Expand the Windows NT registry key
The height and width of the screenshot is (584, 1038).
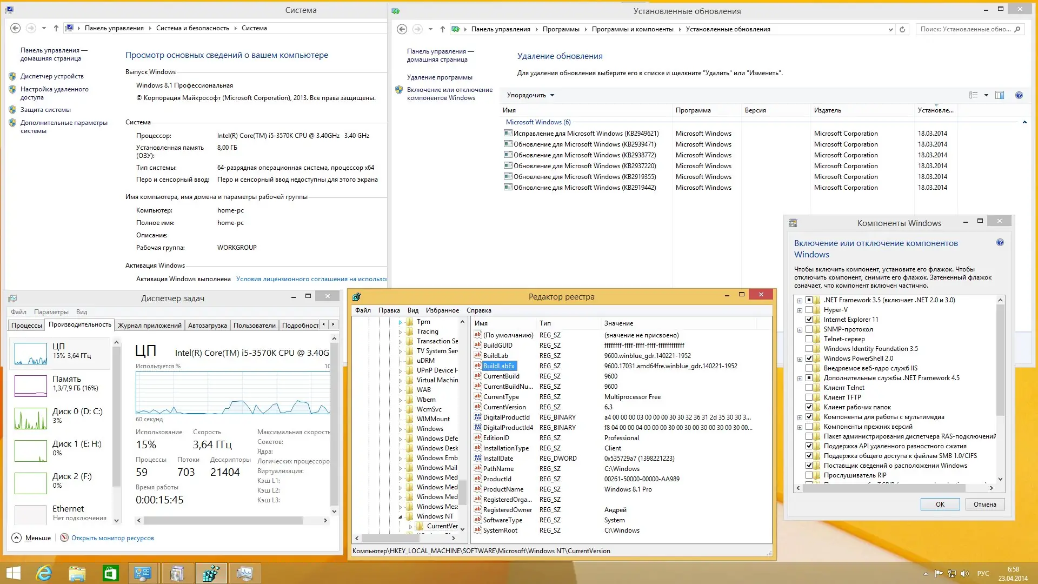401,516
